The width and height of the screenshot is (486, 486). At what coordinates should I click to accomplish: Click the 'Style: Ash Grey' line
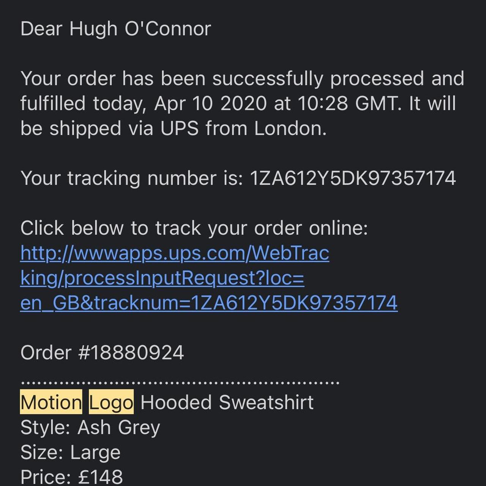[90, 428]
